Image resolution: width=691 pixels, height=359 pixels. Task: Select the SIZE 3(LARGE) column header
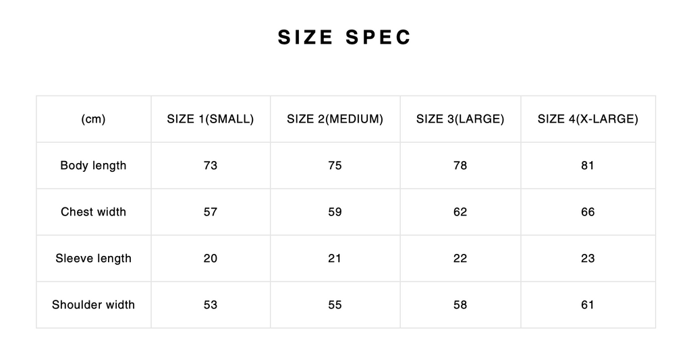coord(460,119)
